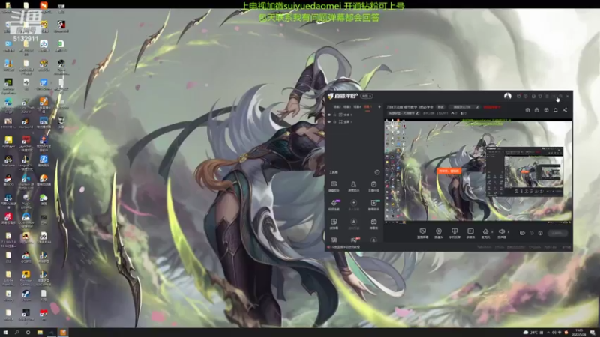This screenshot has height=337, width=600.
Task: Hide the 全屏1 source with its eye icon
Action: 329,121
